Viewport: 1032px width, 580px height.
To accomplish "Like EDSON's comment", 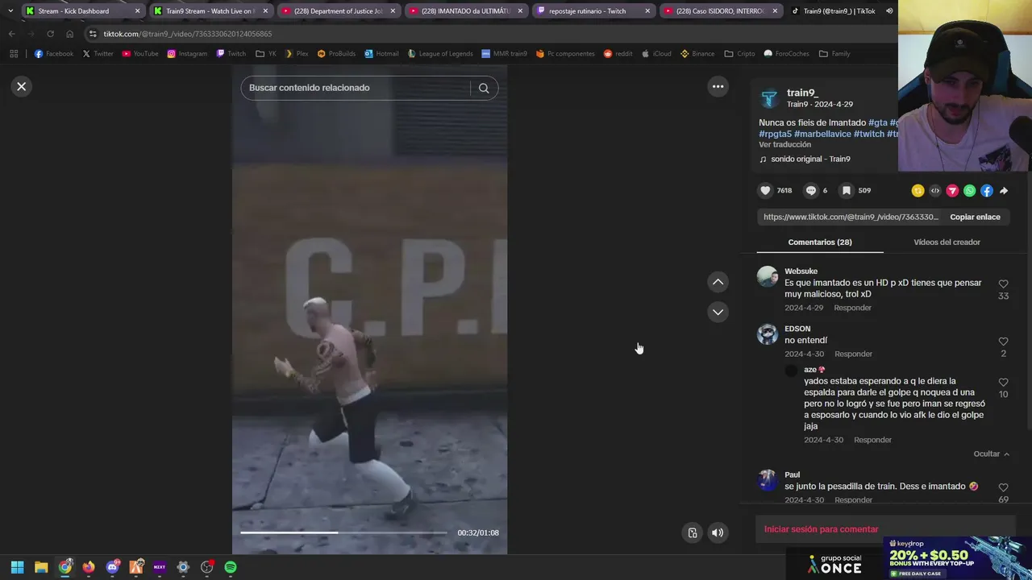I will (x=1003, y=342).
